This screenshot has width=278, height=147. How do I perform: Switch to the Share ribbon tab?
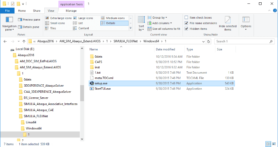coord(37,11)
